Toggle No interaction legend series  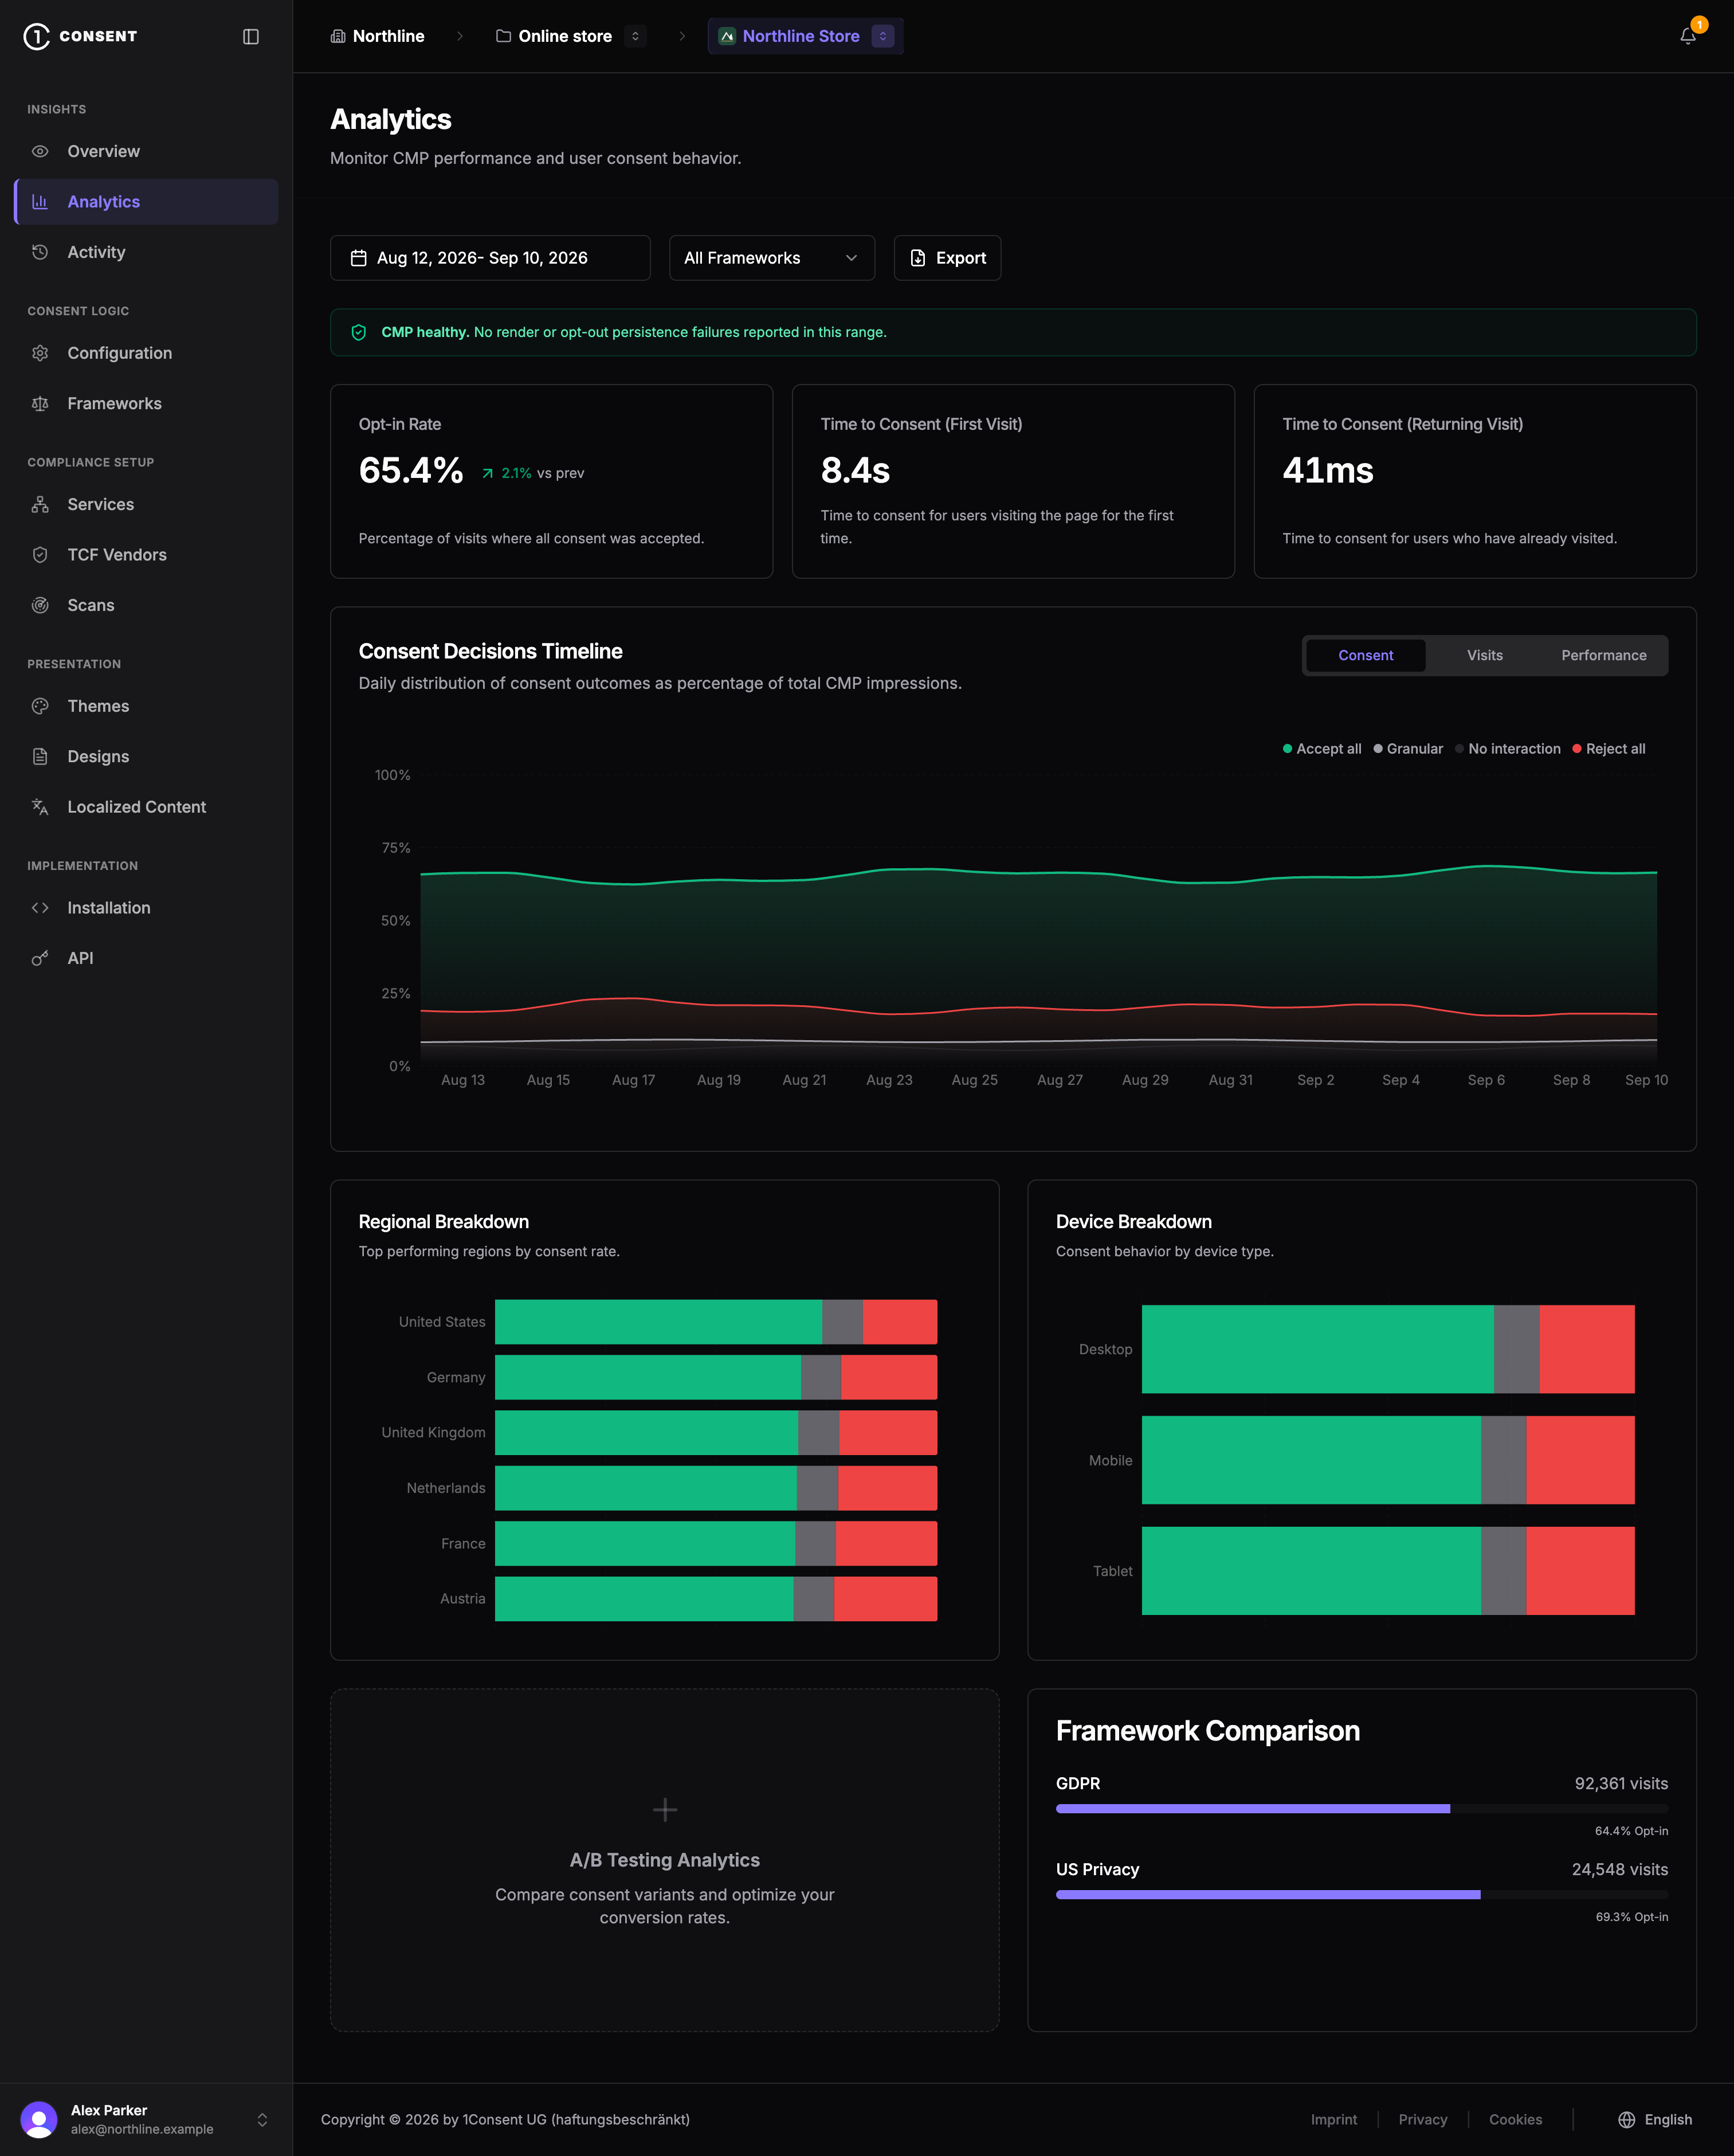click(x=1508, y=749)
